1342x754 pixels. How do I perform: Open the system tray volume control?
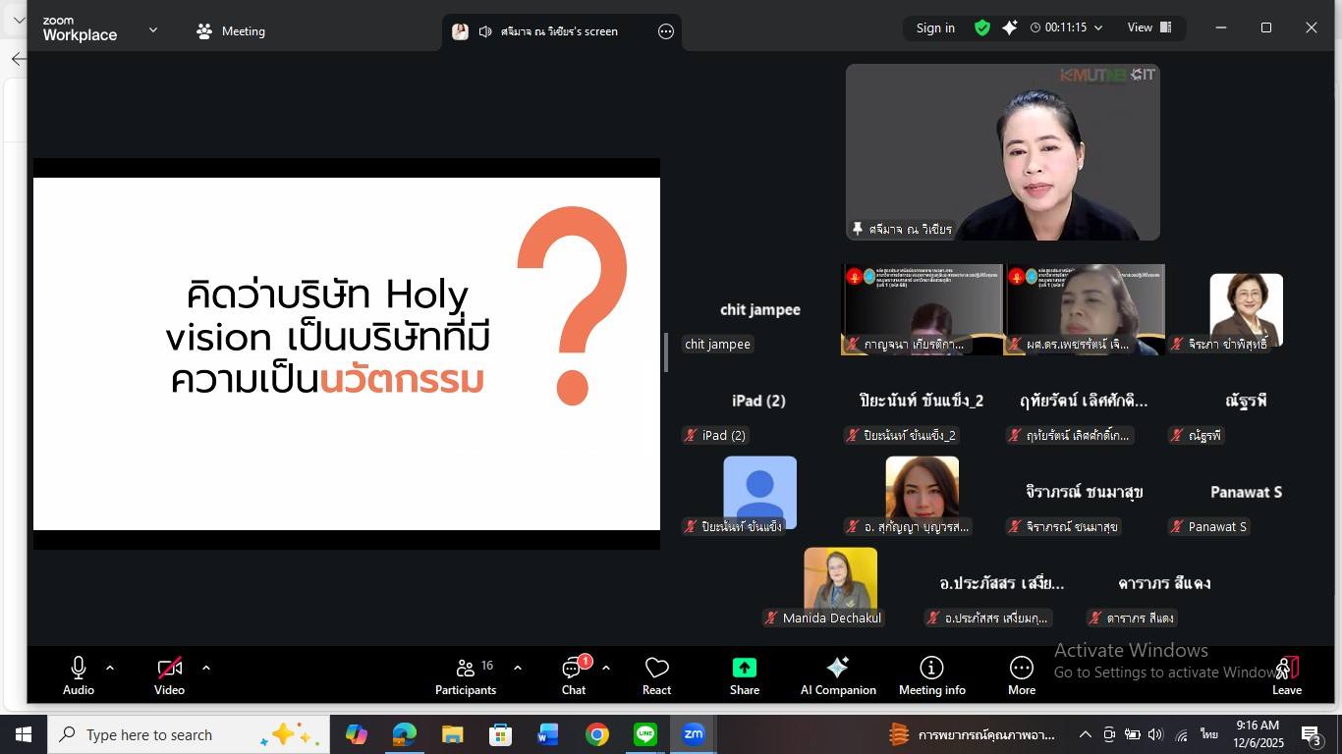pyautogui.click(x=1153, y=734)
